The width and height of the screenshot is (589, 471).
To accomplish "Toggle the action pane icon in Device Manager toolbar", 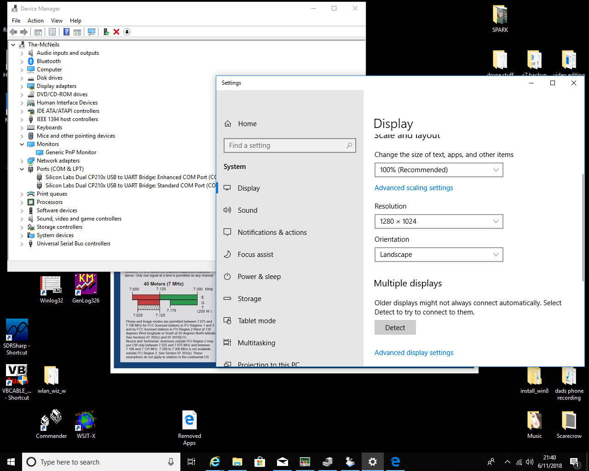I will pyautogui.click(x=77, y=32).
